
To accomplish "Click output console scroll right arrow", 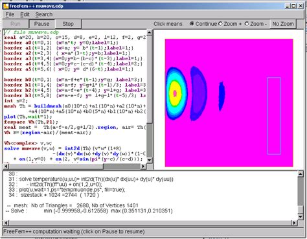I will pyautogui.click(x=294, y=223).
